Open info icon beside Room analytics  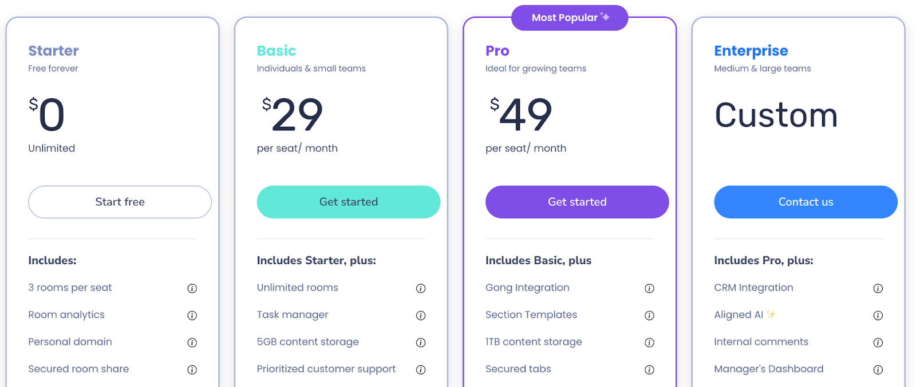192,316
